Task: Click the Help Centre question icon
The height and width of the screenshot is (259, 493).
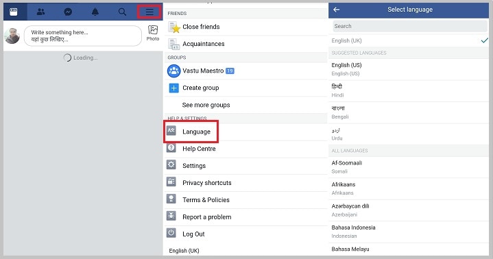Action: [171, 148]
